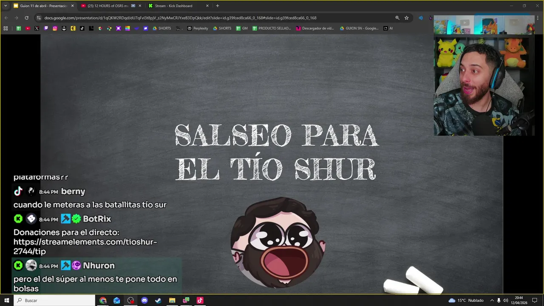Open the 15°C Nublado weather widget
This screenshot has height=306, width=544.
coord(466,300)
